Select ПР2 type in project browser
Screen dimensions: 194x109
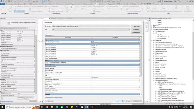(161, 88)
